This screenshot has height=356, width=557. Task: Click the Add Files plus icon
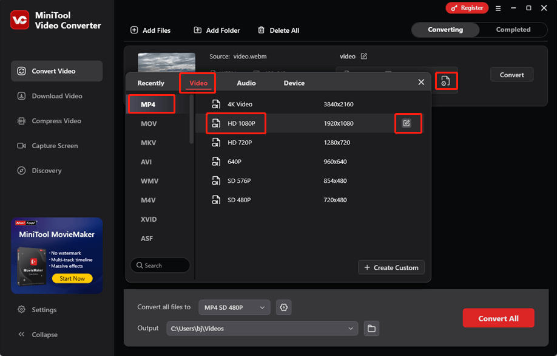(134, 30)
